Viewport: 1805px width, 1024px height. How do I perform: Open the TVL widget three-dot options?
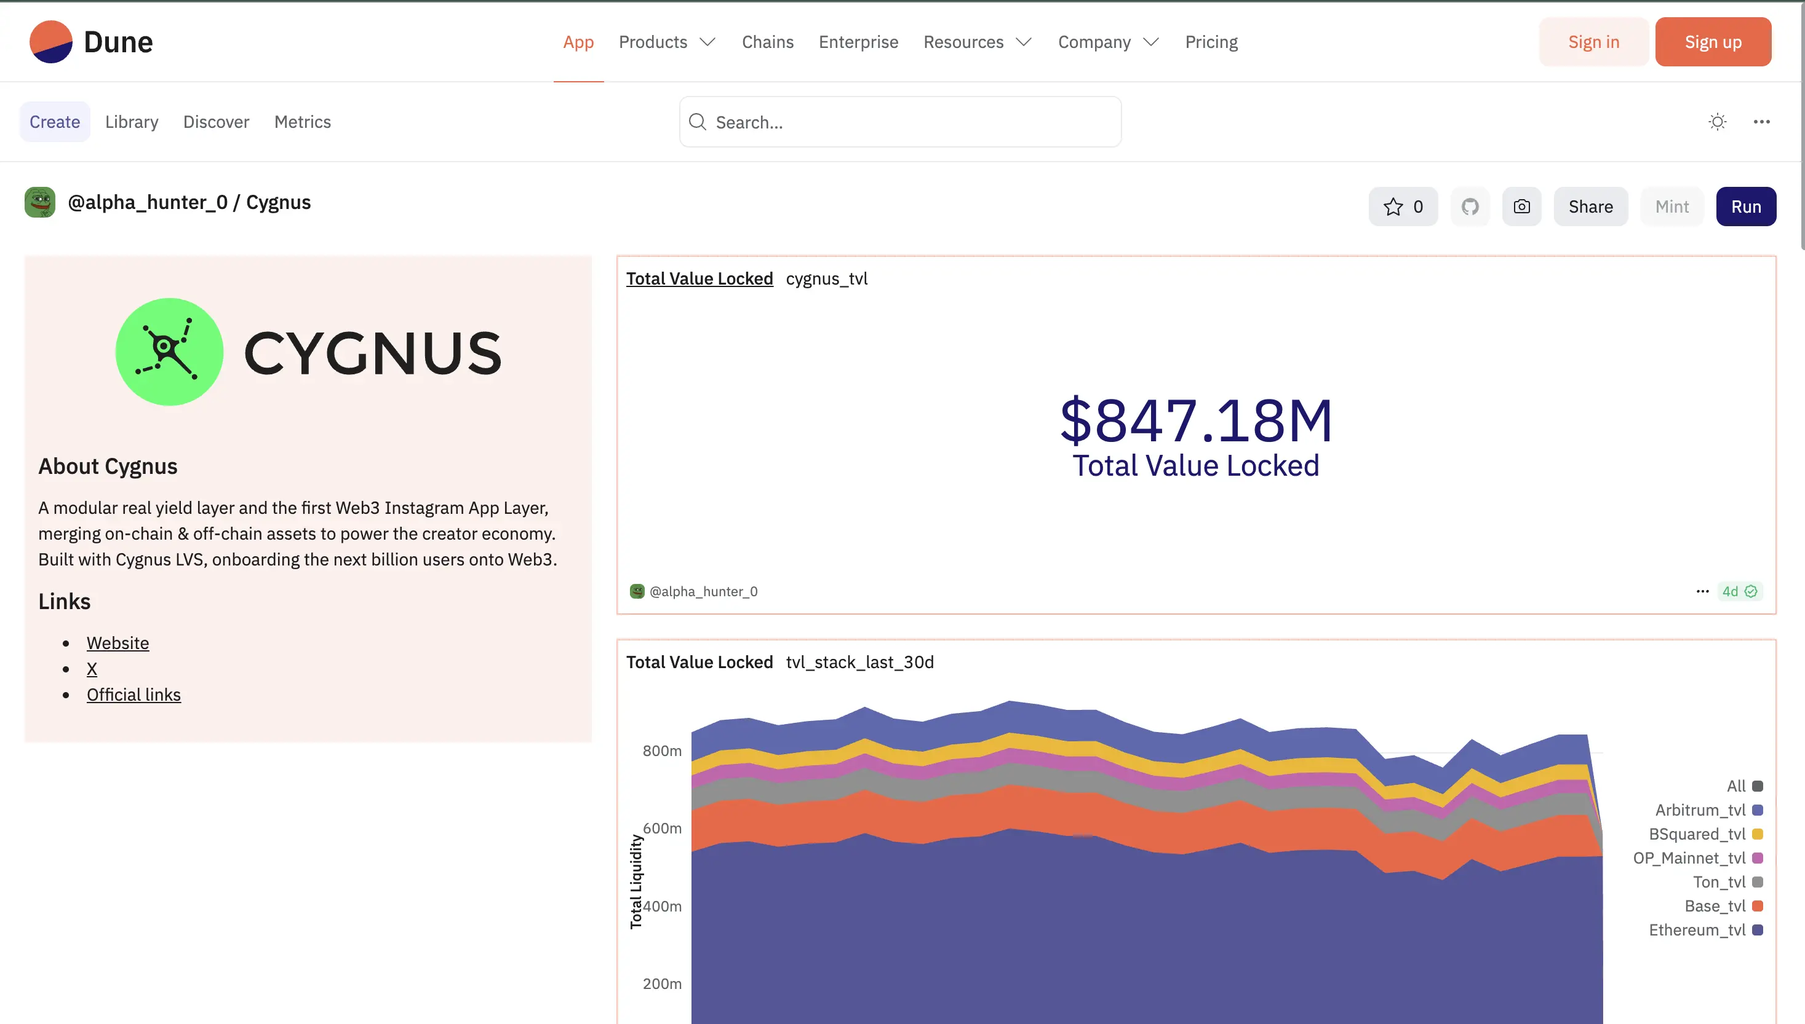point(1702,591)
